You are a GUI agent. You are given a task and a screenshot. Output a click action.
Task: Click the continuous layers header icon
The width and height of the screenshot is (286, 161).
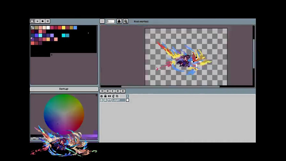coord(109,96)
